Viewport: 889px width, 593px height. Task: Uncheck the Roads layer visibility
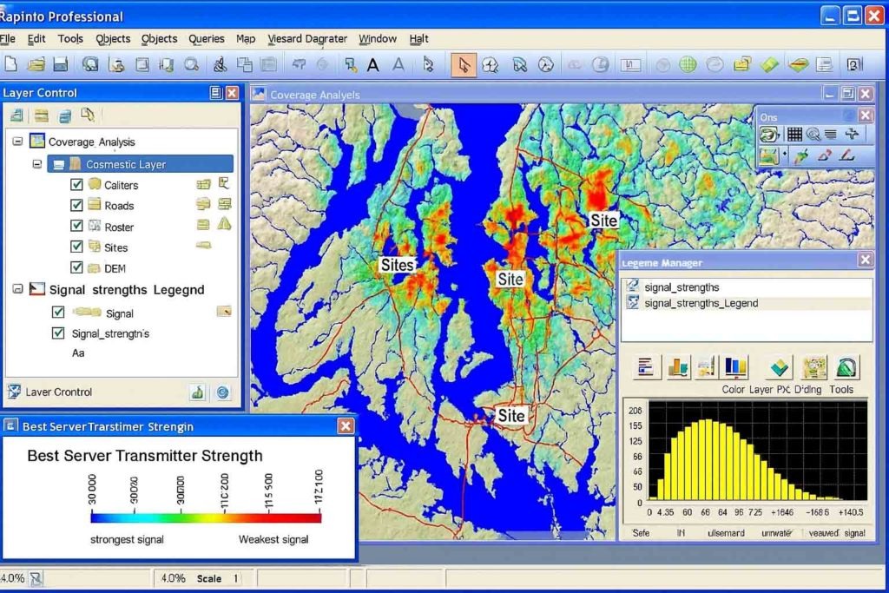(77, 206)
